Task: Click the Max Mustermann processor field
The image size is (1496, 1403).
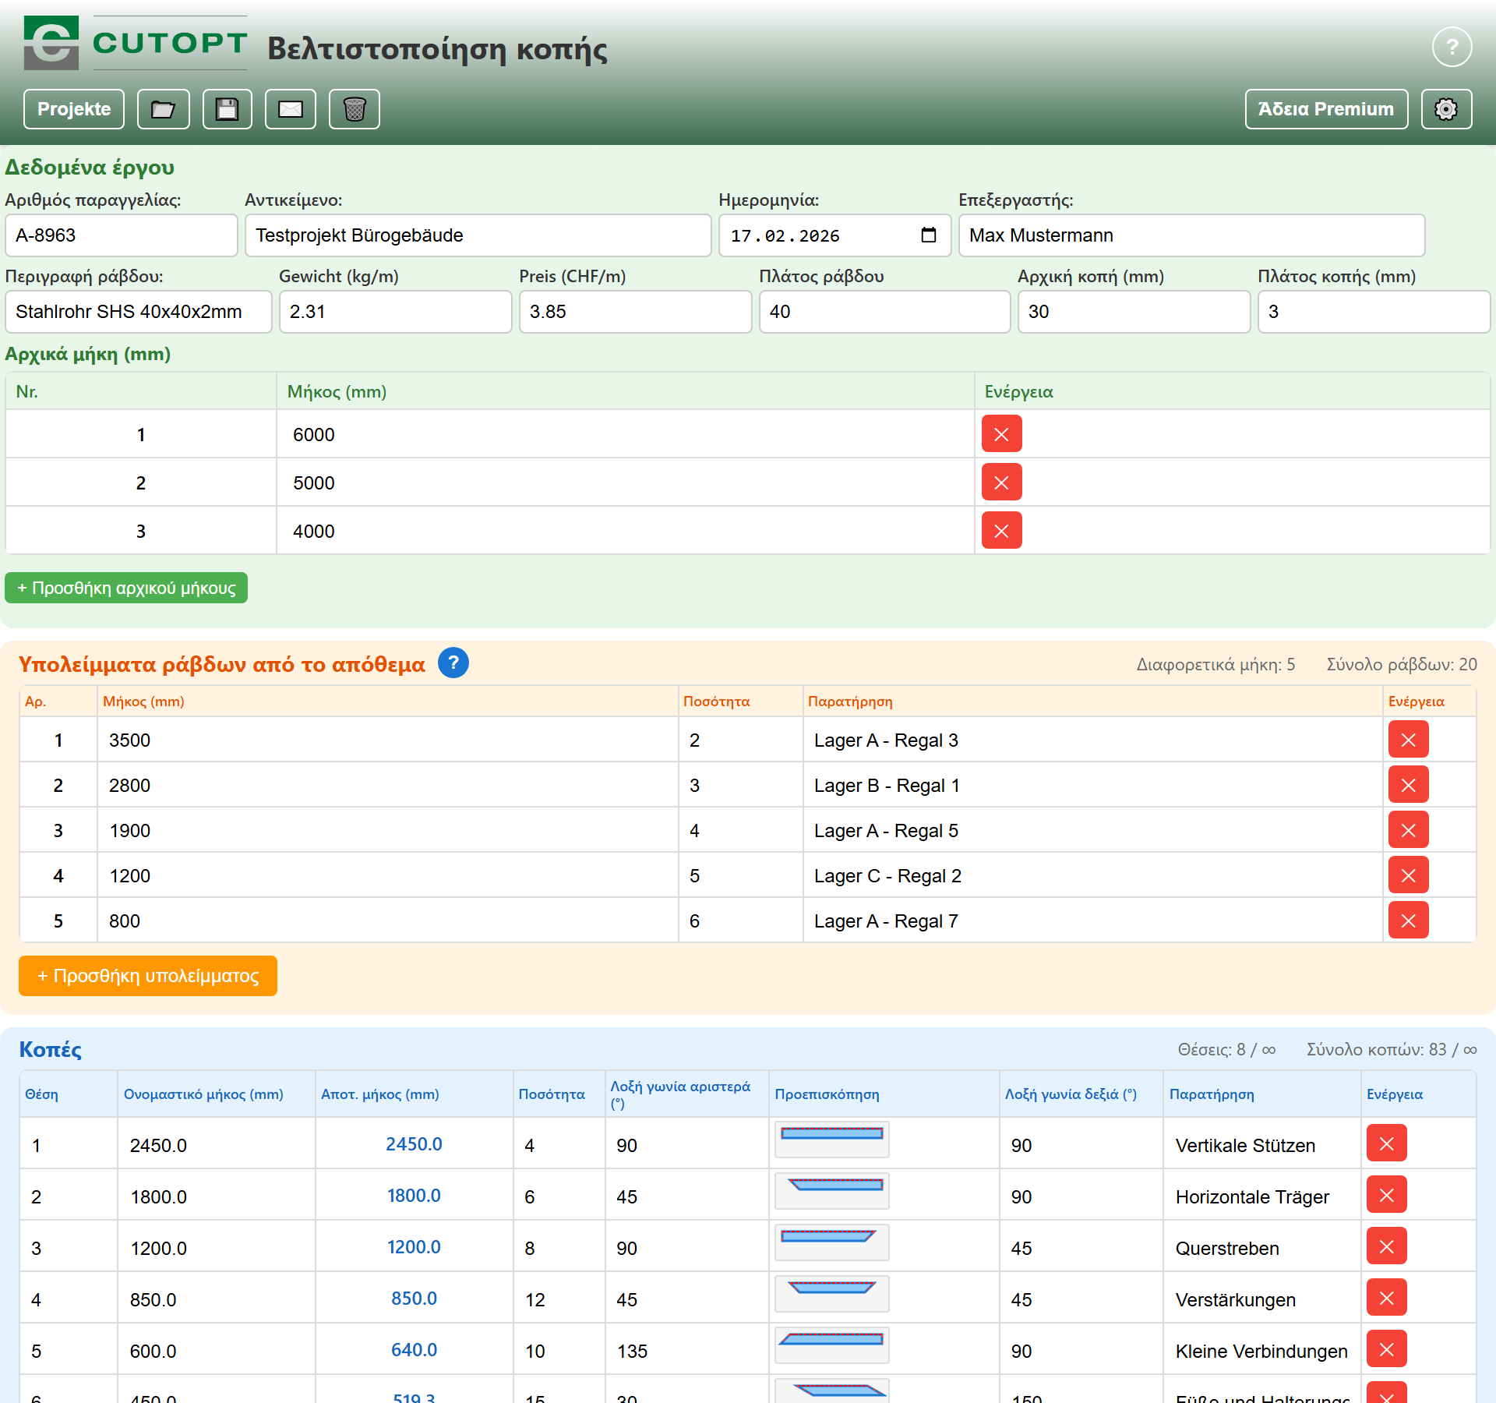Action: pos(1192,235)
